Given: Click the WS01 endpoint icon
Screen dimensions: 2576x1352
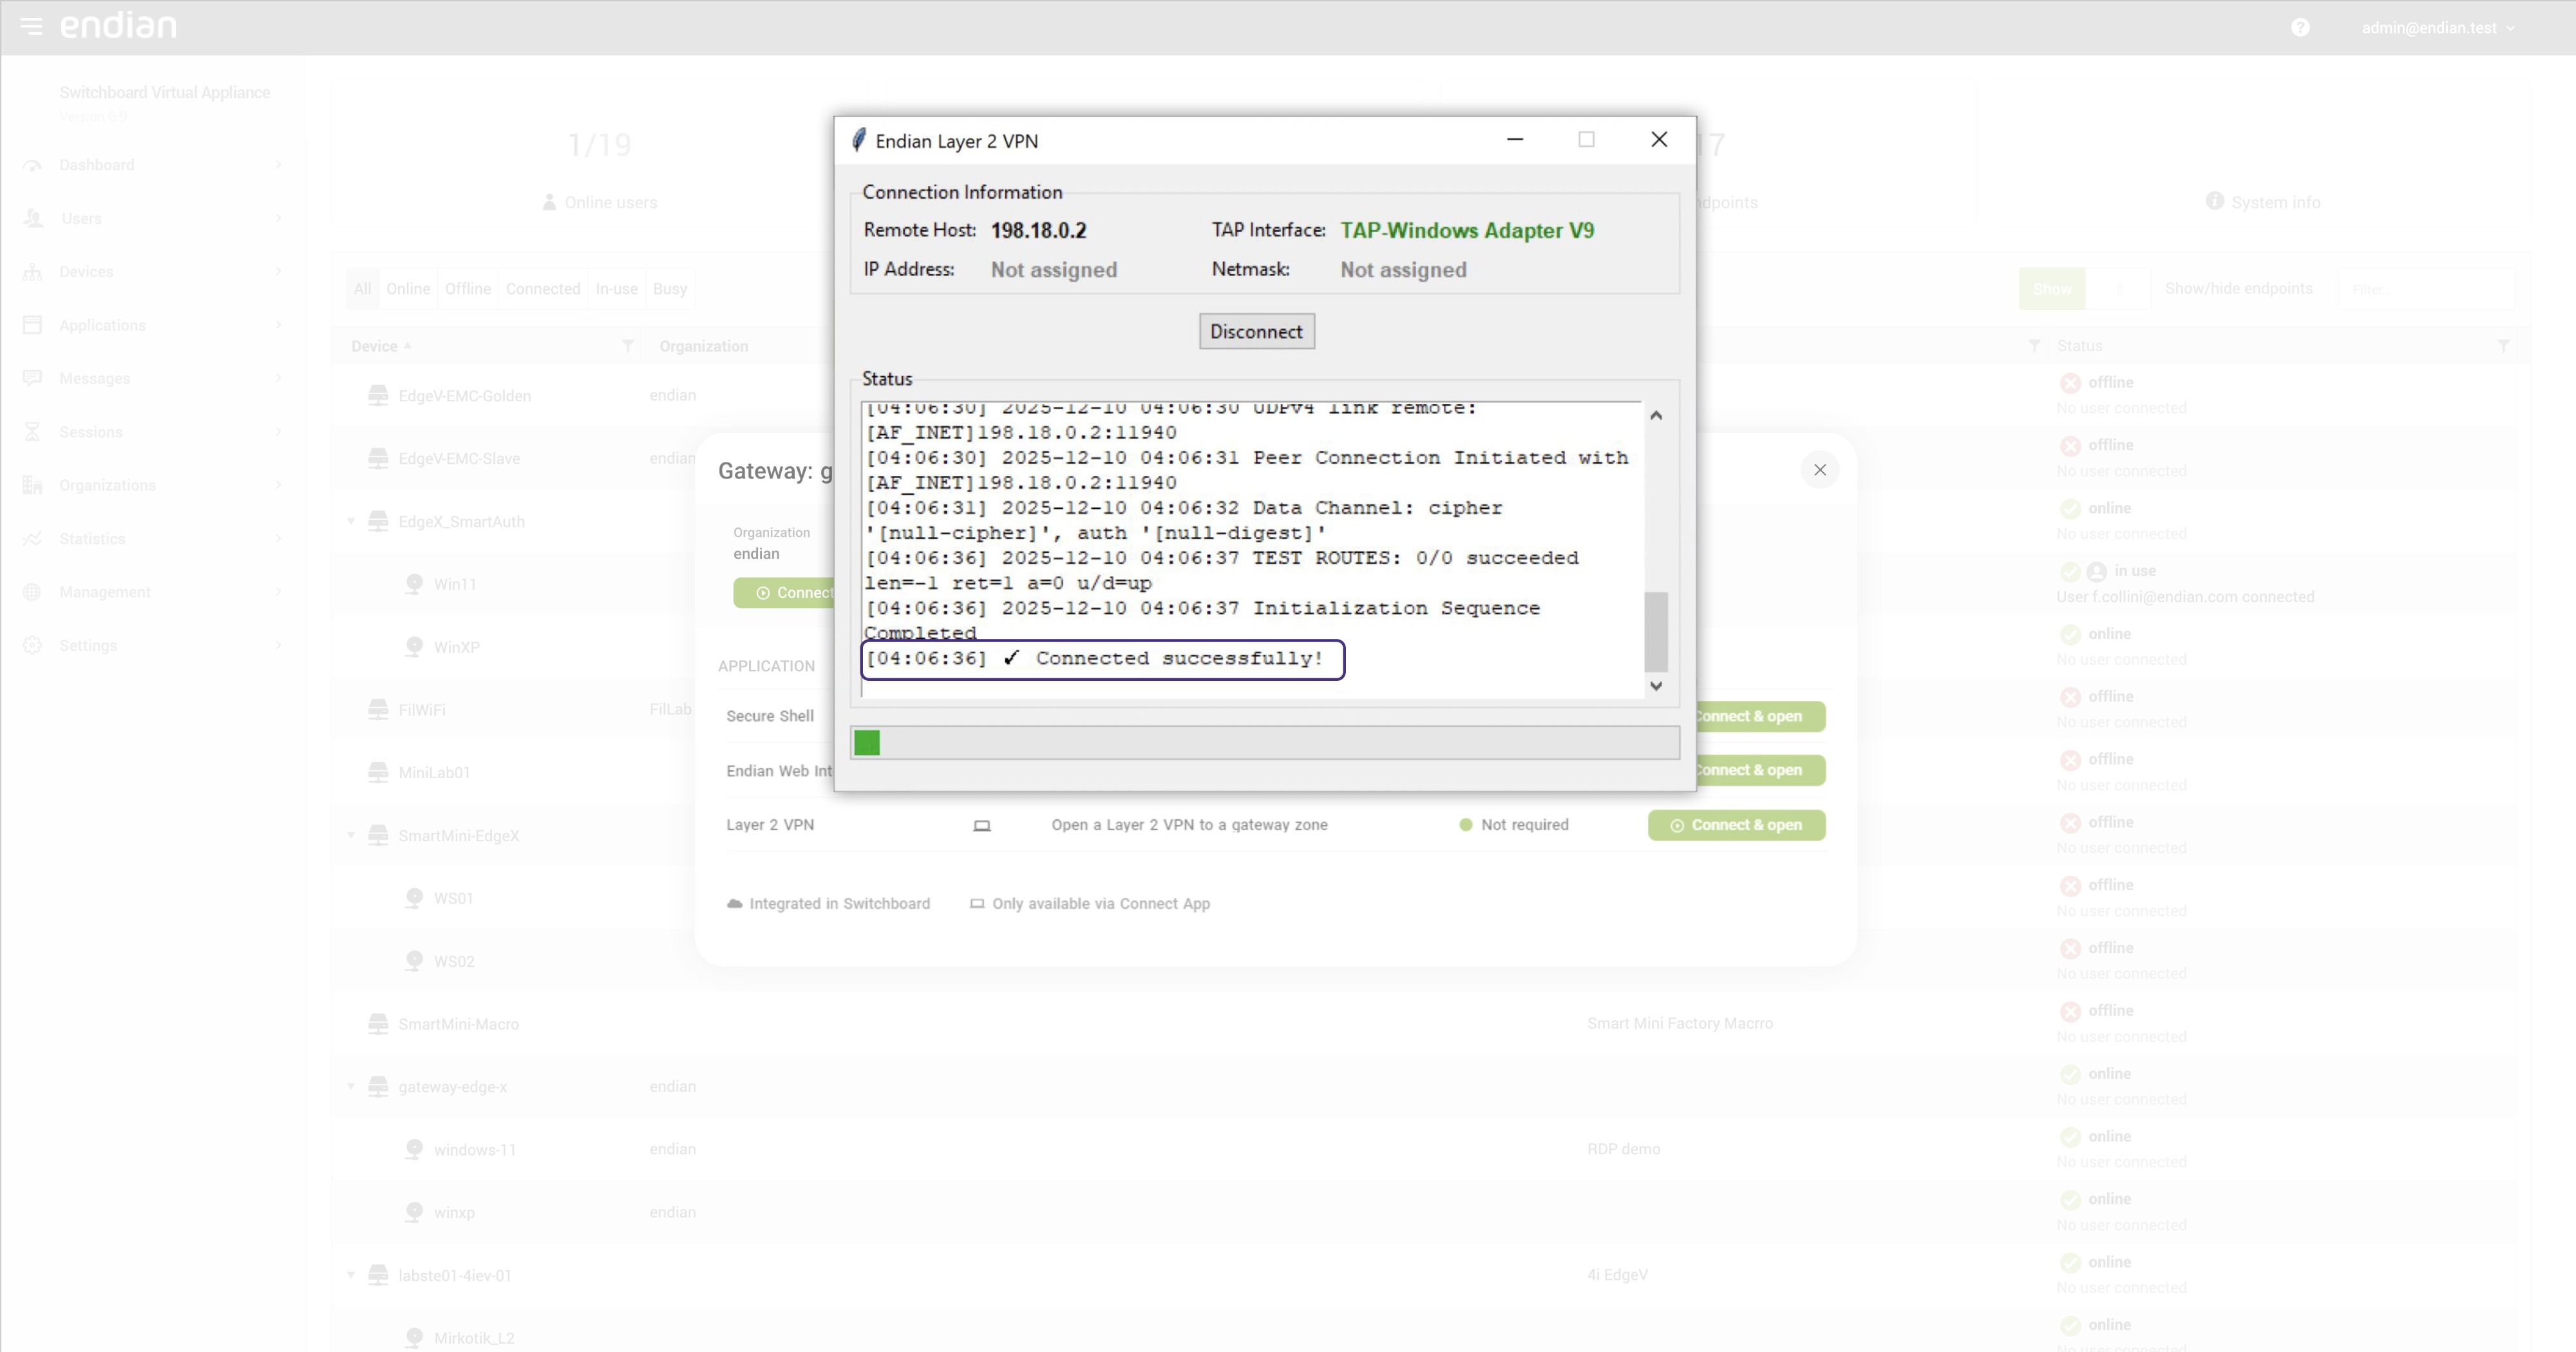Looking at the screenshot, I should click(414, 898).
